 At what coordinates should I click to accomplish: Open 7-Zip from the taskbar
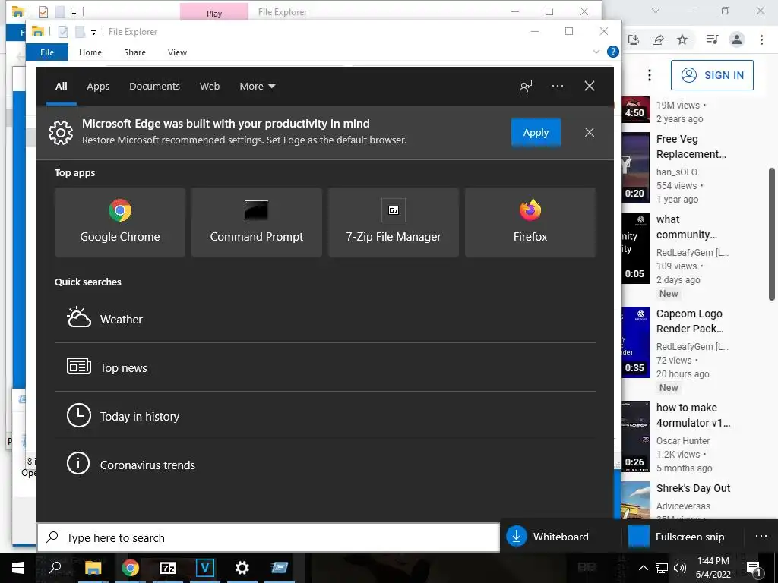(x=167, y=568)
